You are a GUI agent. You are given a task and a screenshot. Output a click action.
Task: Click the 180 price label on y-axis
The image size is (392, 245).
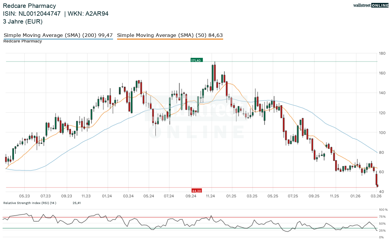click(382, 53)
